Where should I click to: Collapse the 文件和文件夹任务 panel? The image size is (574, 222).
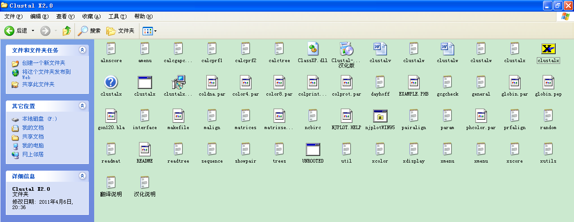(82, 50)
